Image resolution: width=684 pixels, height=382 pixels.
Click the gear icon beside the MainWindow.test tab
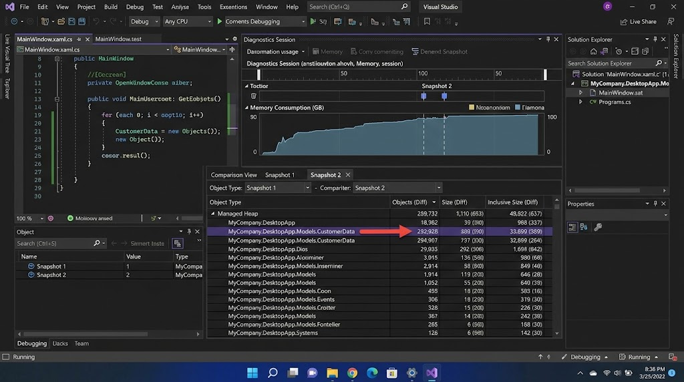234,39
